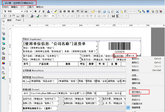Image resolution: width=165 pixels, height=112 pixels.
Task: Open the font color A swatch
Action: (49, 11)
